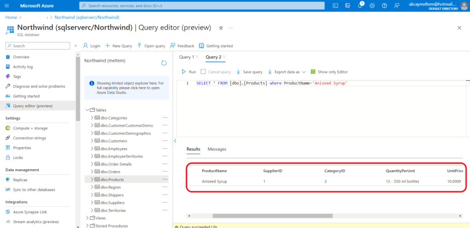Screen dimensions: 470x228
Task: Go to Home breadcrumb link
Action: tap(11, 17)
